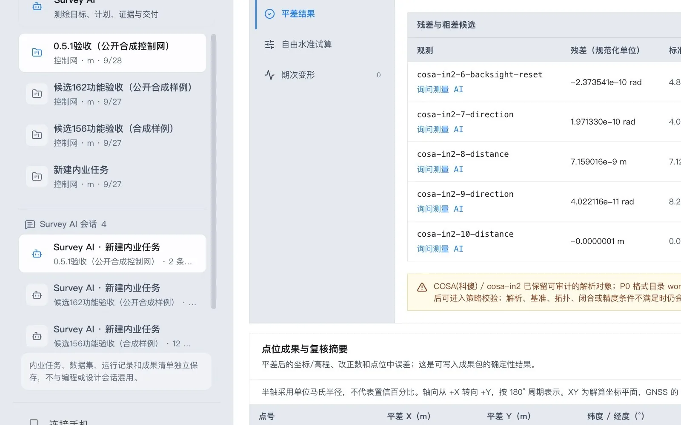Switch to the 平差结果 tab

coord(325,14)
